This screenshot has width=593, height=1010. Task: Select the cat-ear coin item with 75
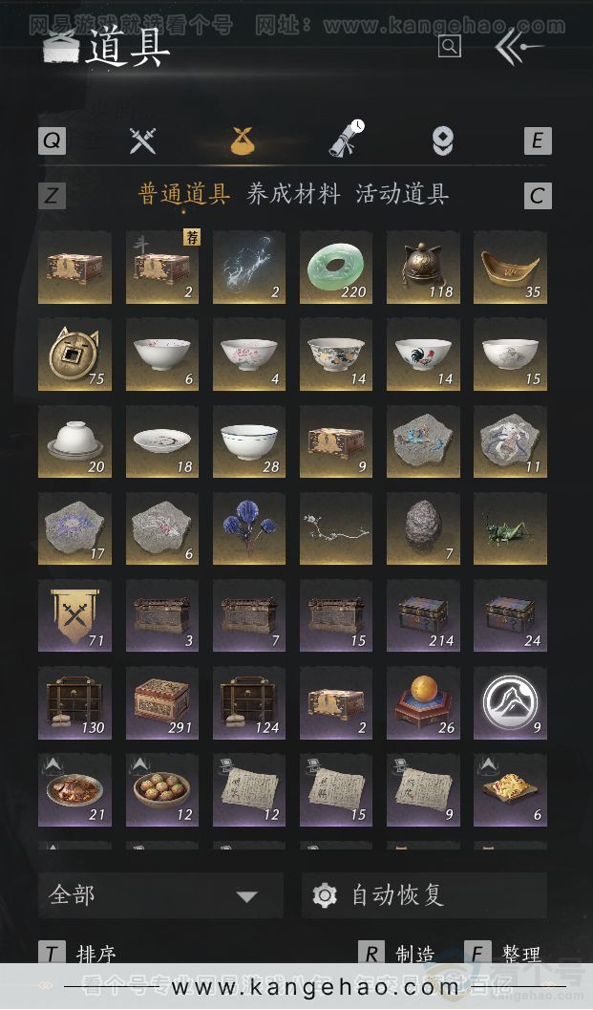point(74,355)
